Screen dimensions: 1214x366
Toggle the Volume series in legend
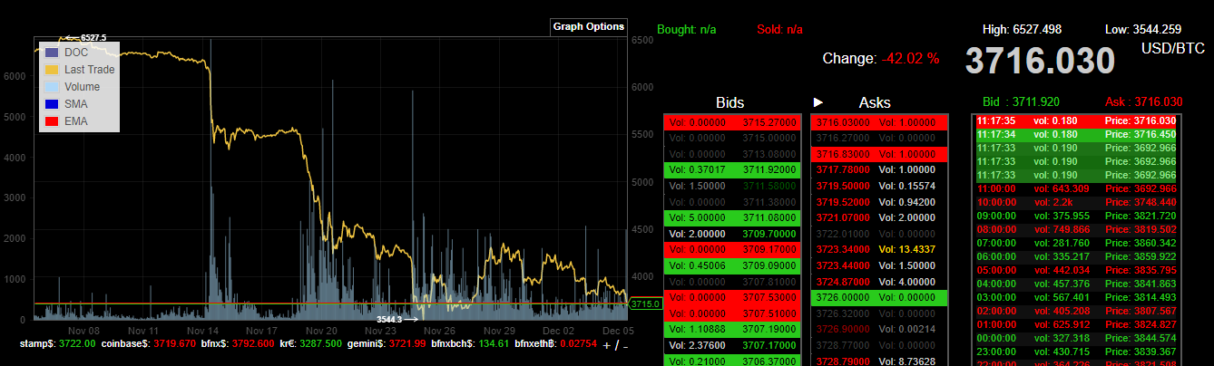click(82, 87)
